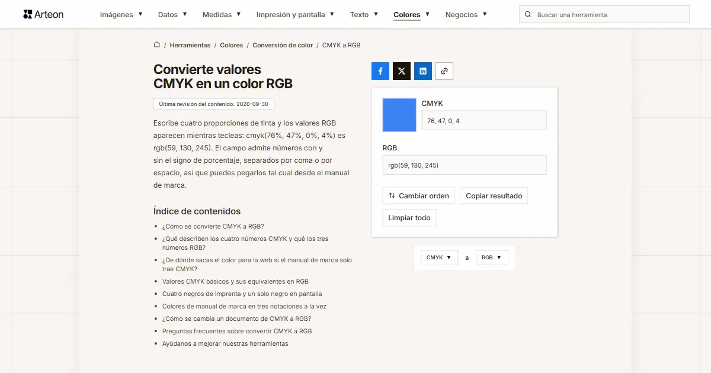The width and height of the screenshot is (711, 373).
Task: Open the Colores menu
Action: (x=412, y=14)
